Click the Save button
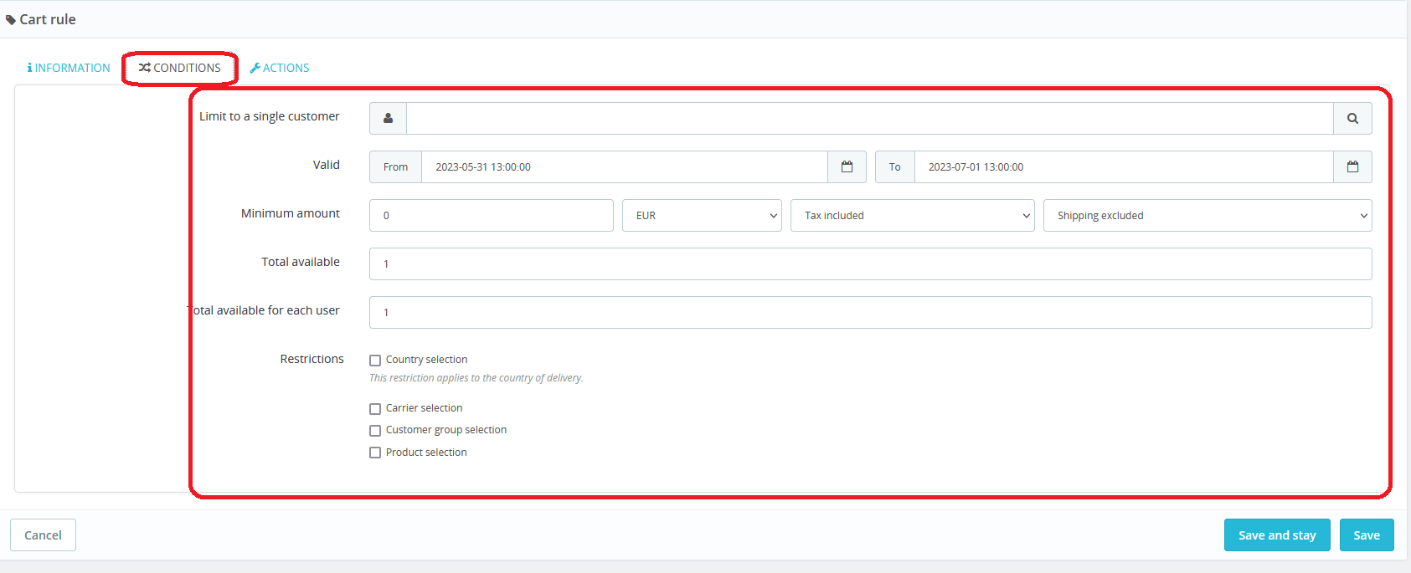Image resolution: width=1411 pixels, height=573 pixels. click(1366, 535)
